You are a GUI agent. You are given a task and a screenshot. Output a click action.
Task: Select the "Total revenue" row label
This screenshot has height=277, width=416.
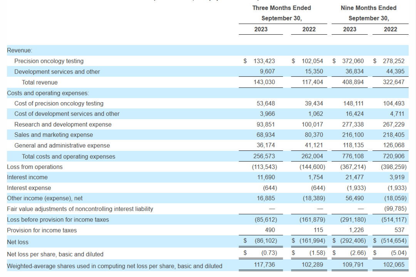click(40, 82)
